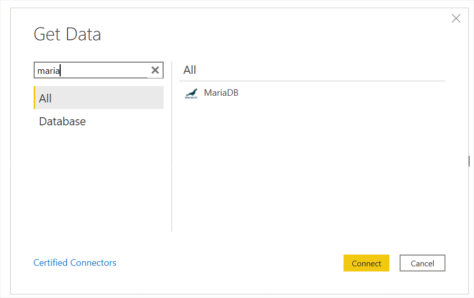
Task: Close the Get Data dialog
Action: [456, 19]
